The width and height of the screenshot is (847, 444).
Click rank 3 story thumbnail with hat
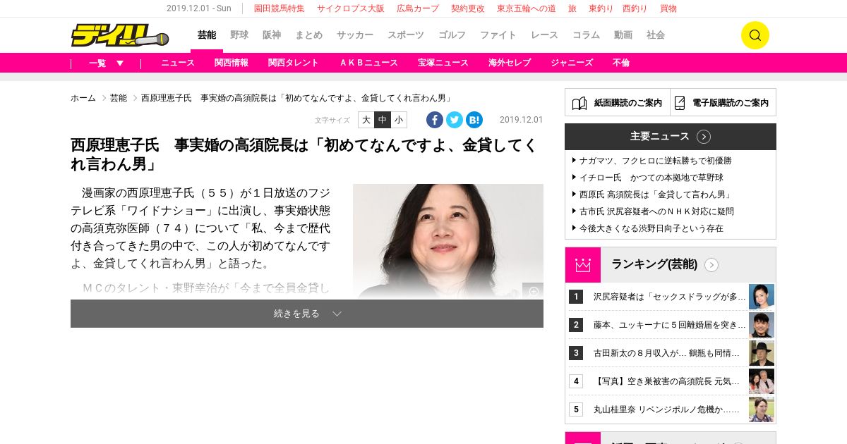[x=762, y=353]
